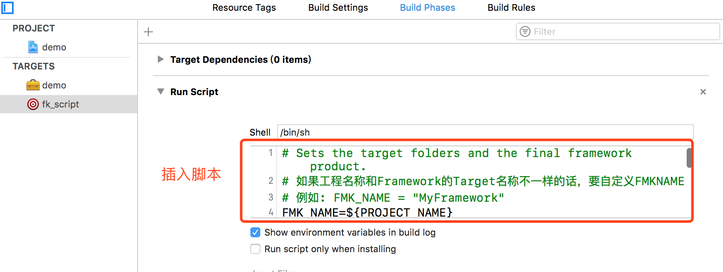Click script line 3 with FMK_NAME example
Viewport: 723px width, 272px height.
point(393,198)
